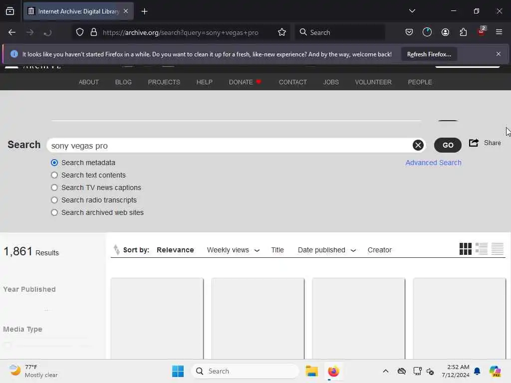
Task: Open the DONATE menu link
Action: 245,82
